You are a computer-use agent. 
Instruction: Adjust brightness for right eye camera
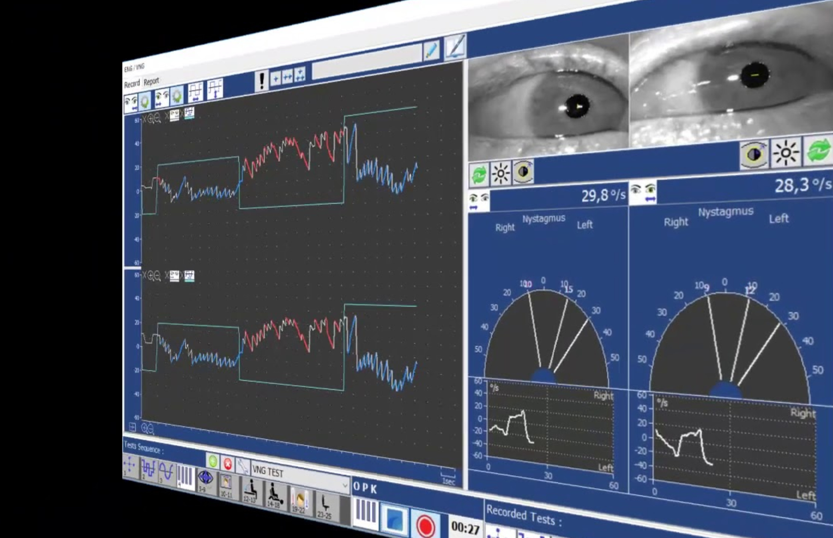pos(785,152)
